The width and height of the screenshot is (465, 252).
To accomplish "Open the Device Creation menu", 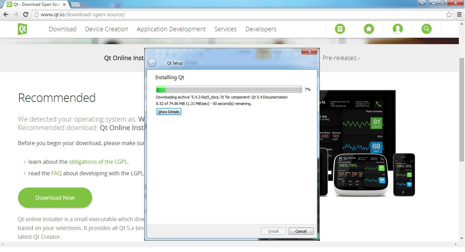I will 107,29.
